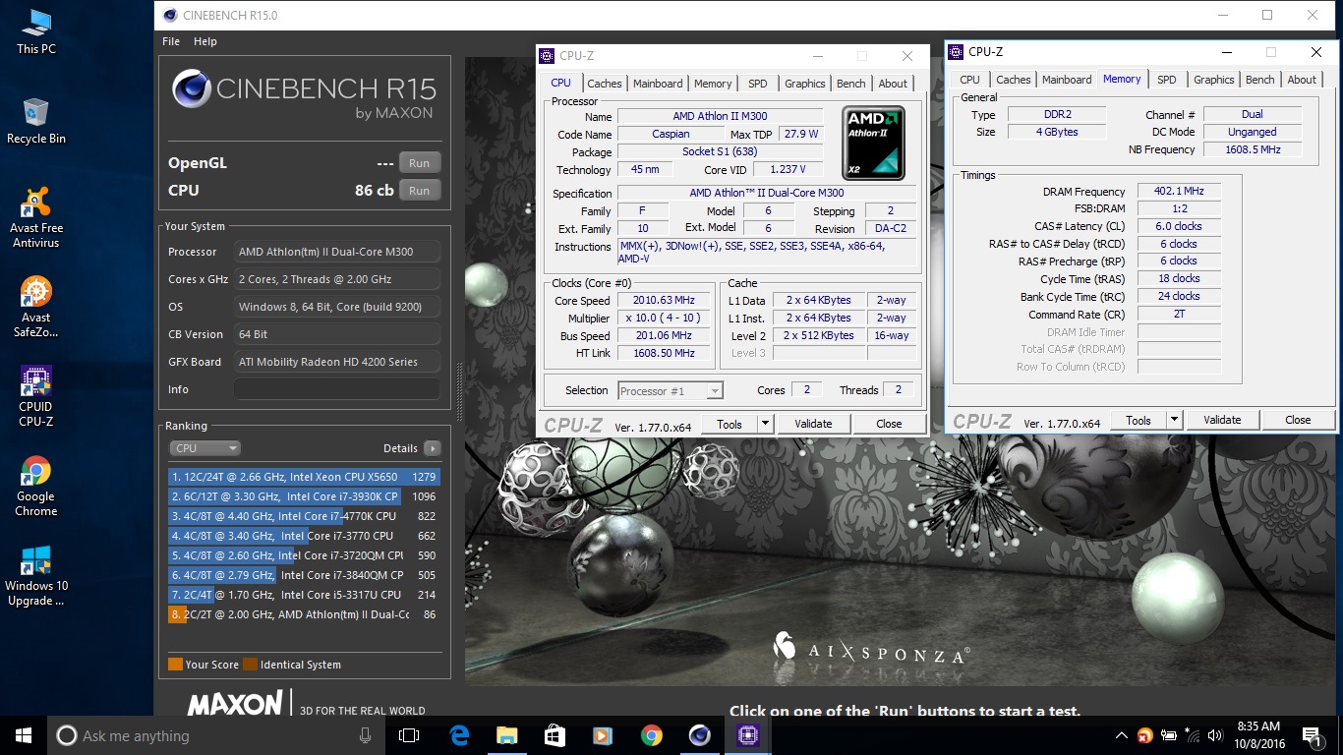Screen dimensions: 1343x755
Task: Open About tab in left CPU-Z
Action: (x=893, y=84)
